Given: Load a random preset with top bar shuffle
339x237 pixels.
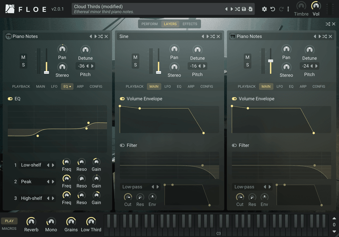Looking at the screenshot, I should pos(237,9).
